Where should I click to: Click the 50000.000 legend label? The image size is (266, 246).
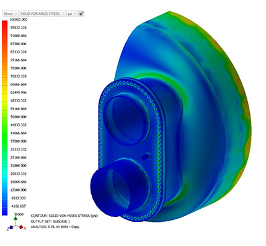(19, 116)
